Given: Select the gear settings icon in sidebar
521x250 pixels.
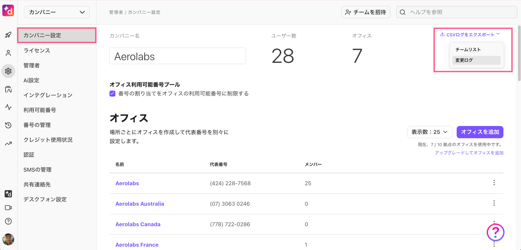Looking at the screenshot, I should tap(8, 71).
